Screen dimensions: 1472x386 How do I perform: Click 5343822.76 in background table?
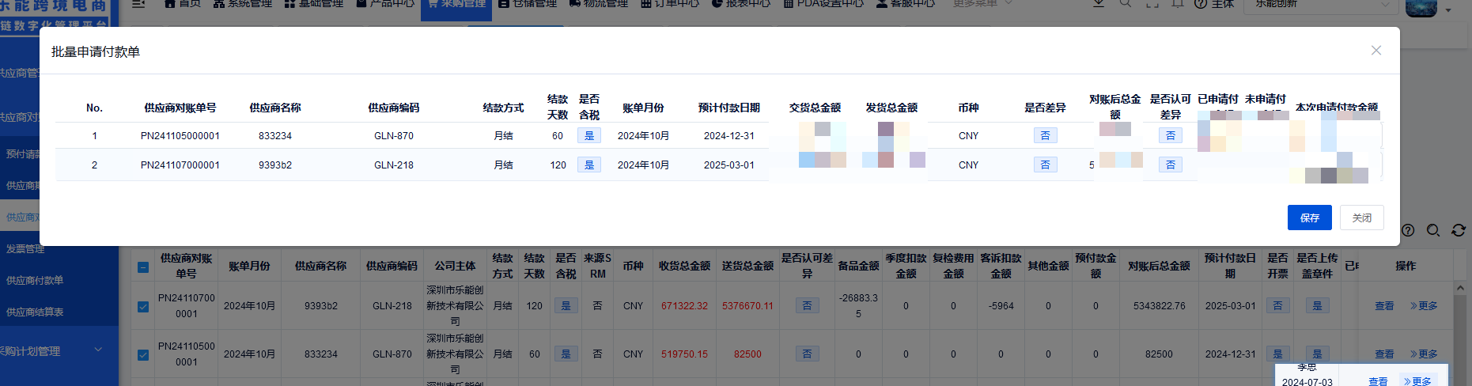[x=1159, y=306]
